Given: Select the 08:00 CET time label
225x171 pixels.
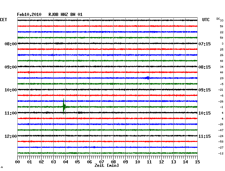Looking at the screenshot, I should (x=11, y=44).
